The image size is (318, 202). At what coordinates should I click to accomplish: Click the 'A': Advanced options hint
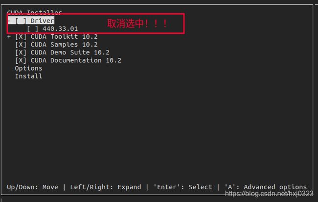coord(266,187)
